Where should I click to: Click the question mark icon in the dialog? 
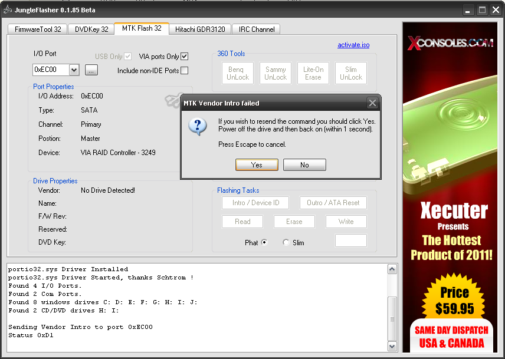pyautogui.click(x=198, y=126)
